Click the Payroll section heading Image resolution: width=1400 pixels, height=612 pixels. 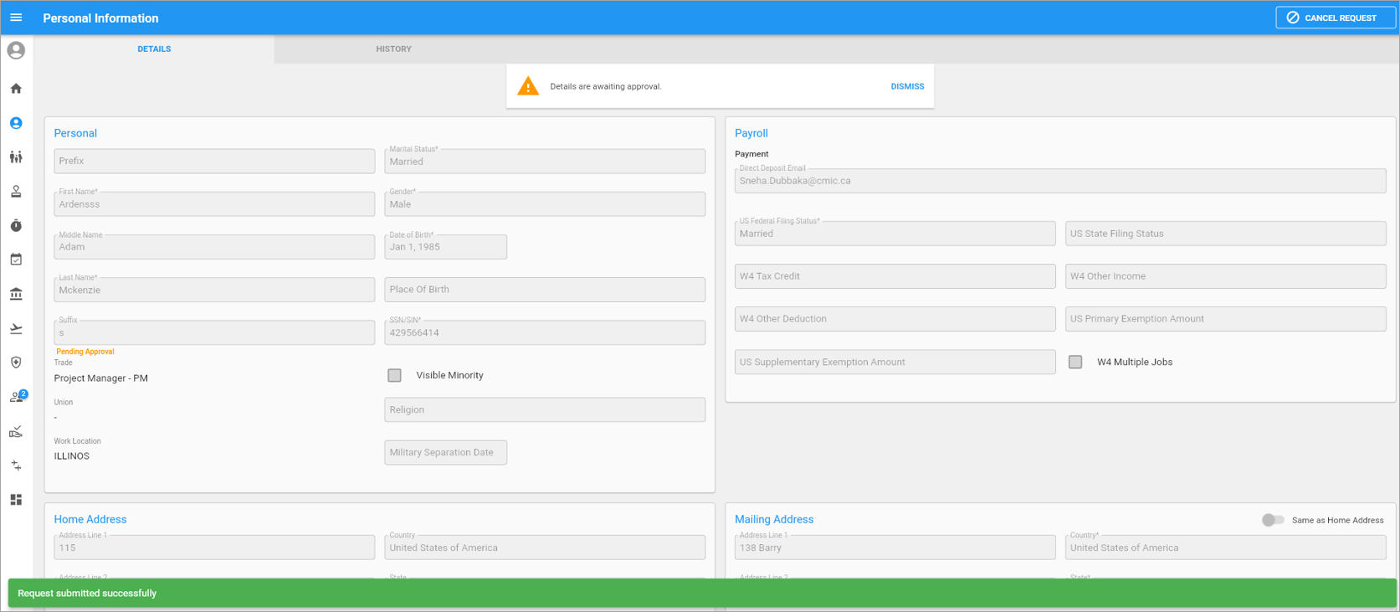point(751,133)
